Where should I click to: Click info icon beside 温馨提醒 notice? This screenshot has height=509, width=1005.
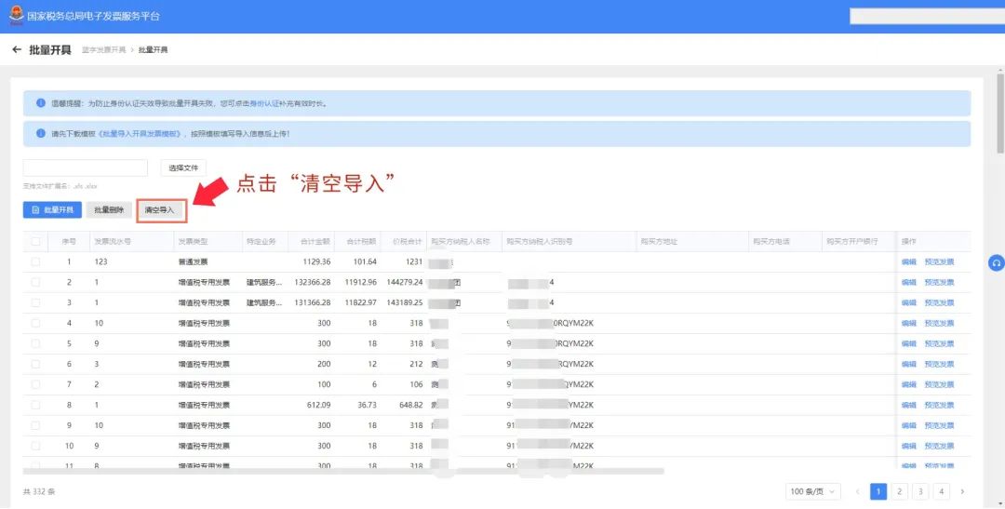click(x=41, y=103)
